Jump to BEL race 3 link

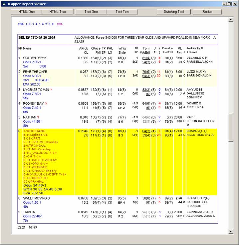[33, 24]
